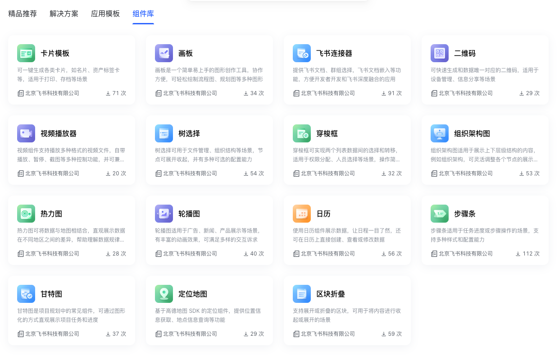Switch to the 精品推荐 tab
559x361 pixels.
(x=23, y=14)
